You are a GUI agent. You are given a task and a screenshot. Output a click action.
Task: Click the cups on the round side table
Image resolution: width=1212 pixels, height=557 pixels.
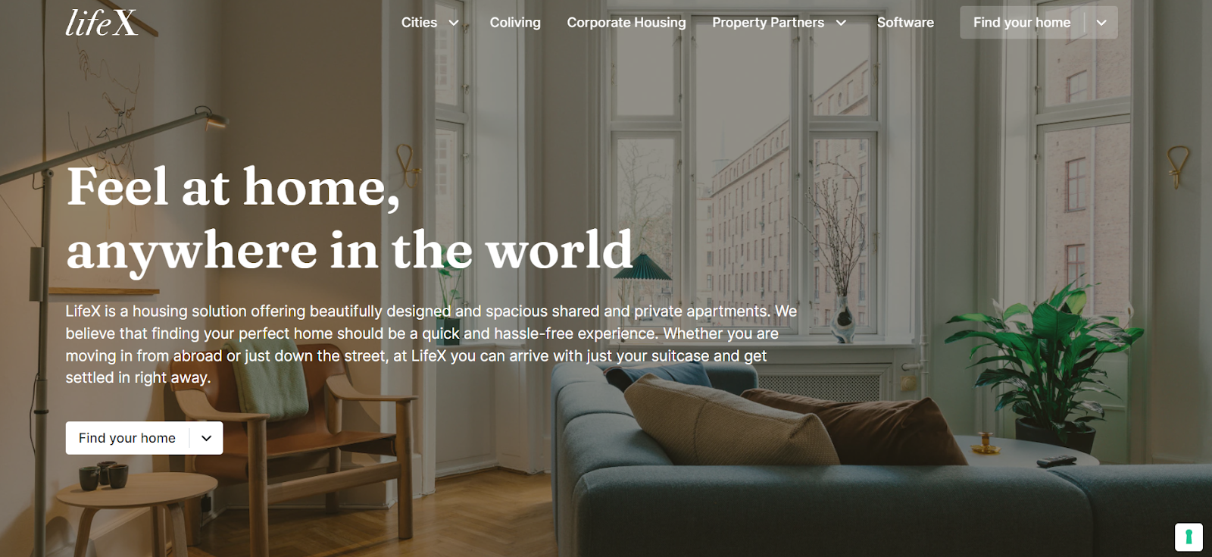104,475
